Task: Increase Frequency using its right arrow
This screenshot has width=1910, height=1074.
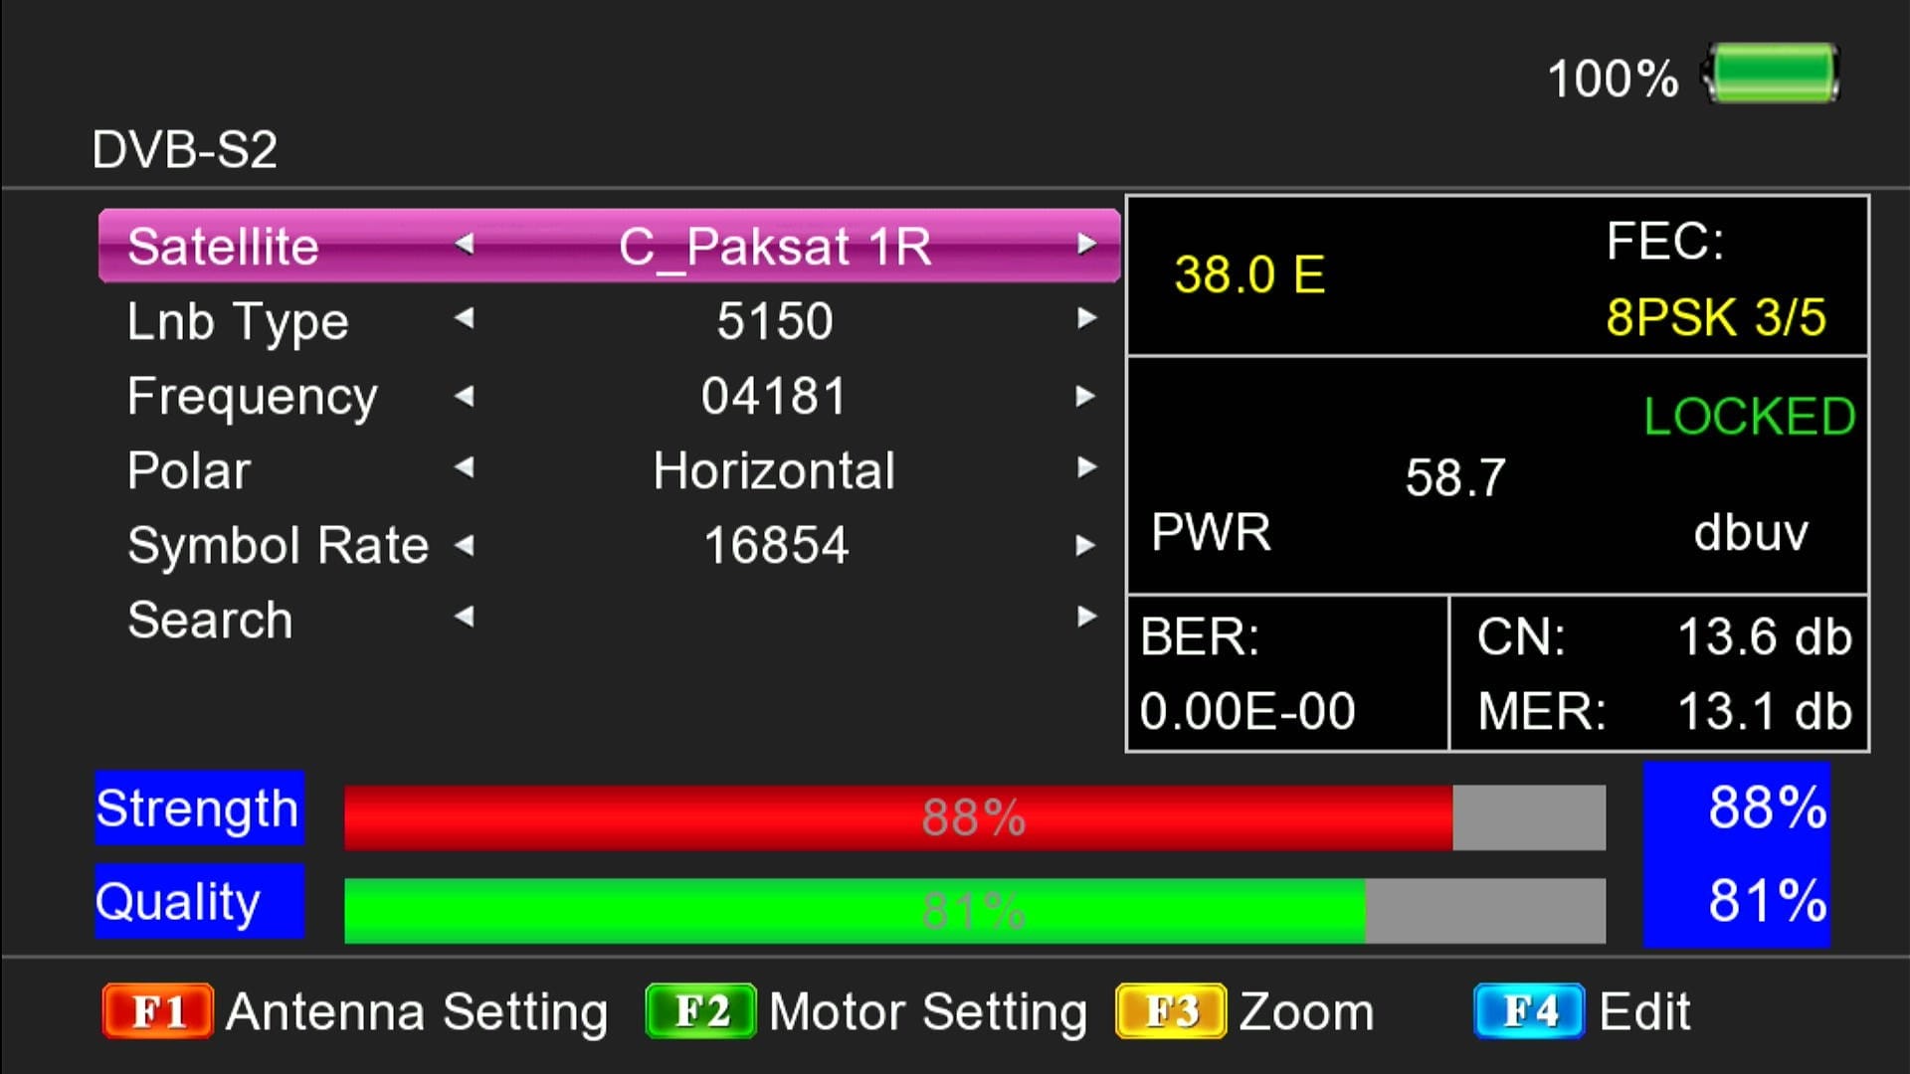Action: [x=1086, y=396]
